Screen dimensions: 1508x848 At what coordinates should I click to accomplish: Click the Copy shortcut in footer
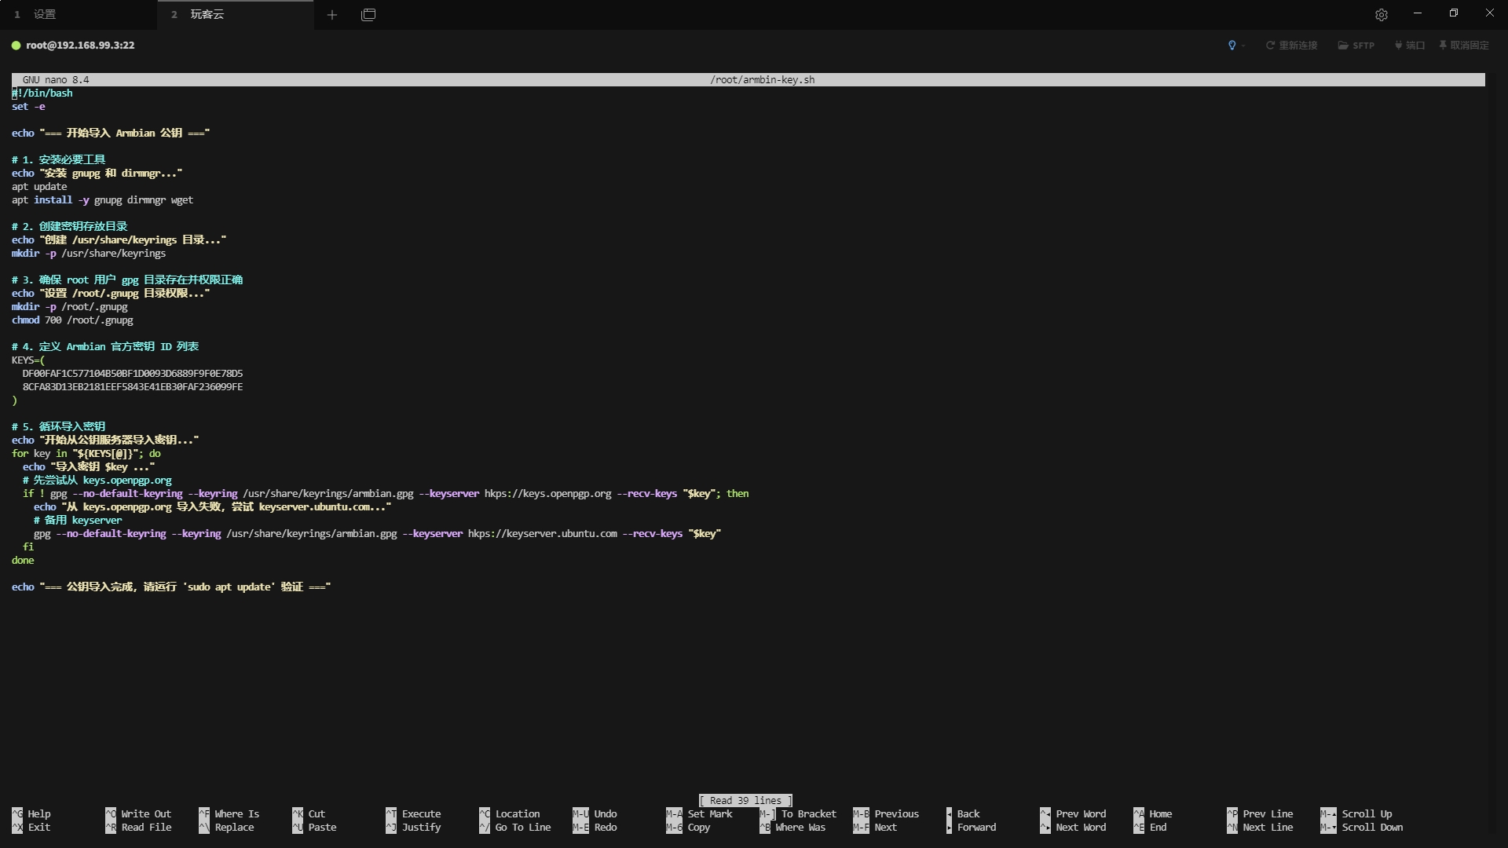coord(688,828)
